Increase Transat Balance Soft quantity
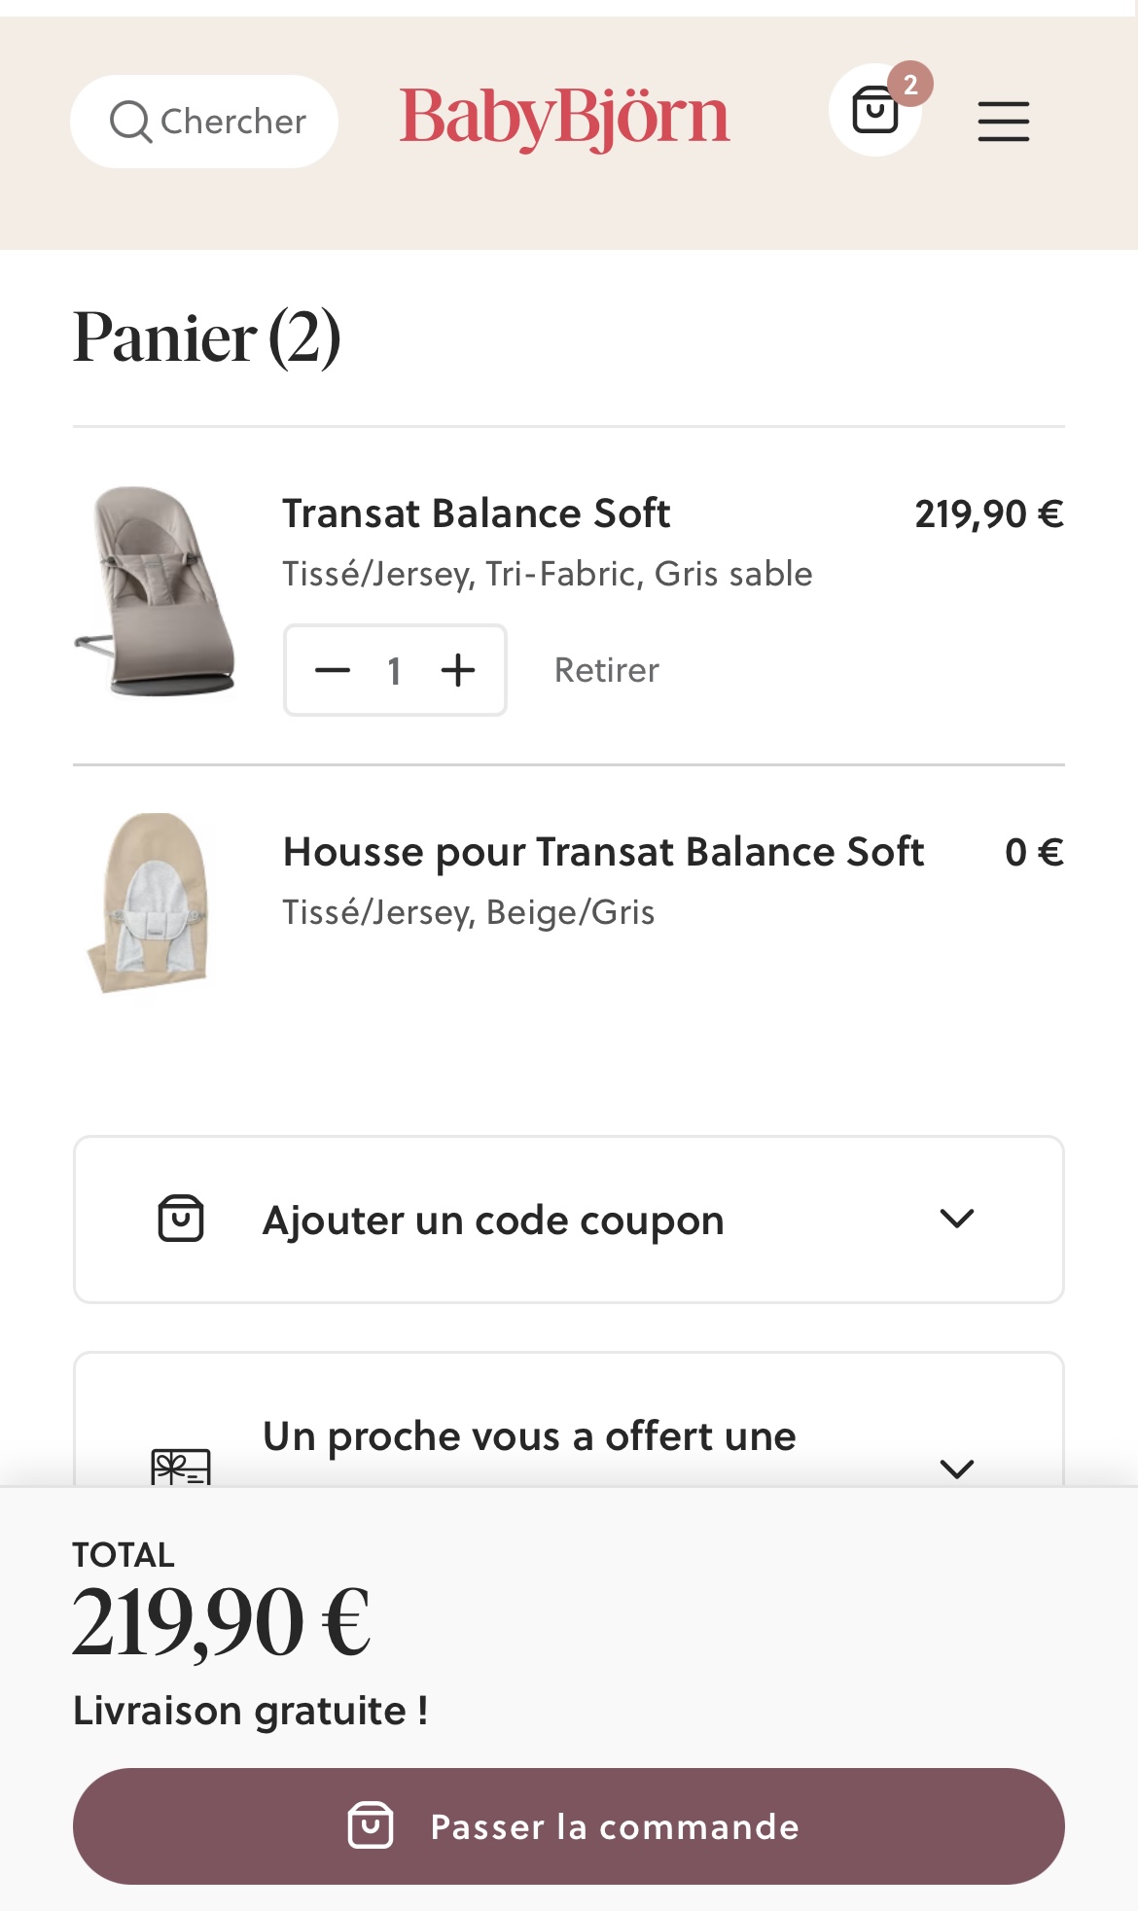 (458, 670)
